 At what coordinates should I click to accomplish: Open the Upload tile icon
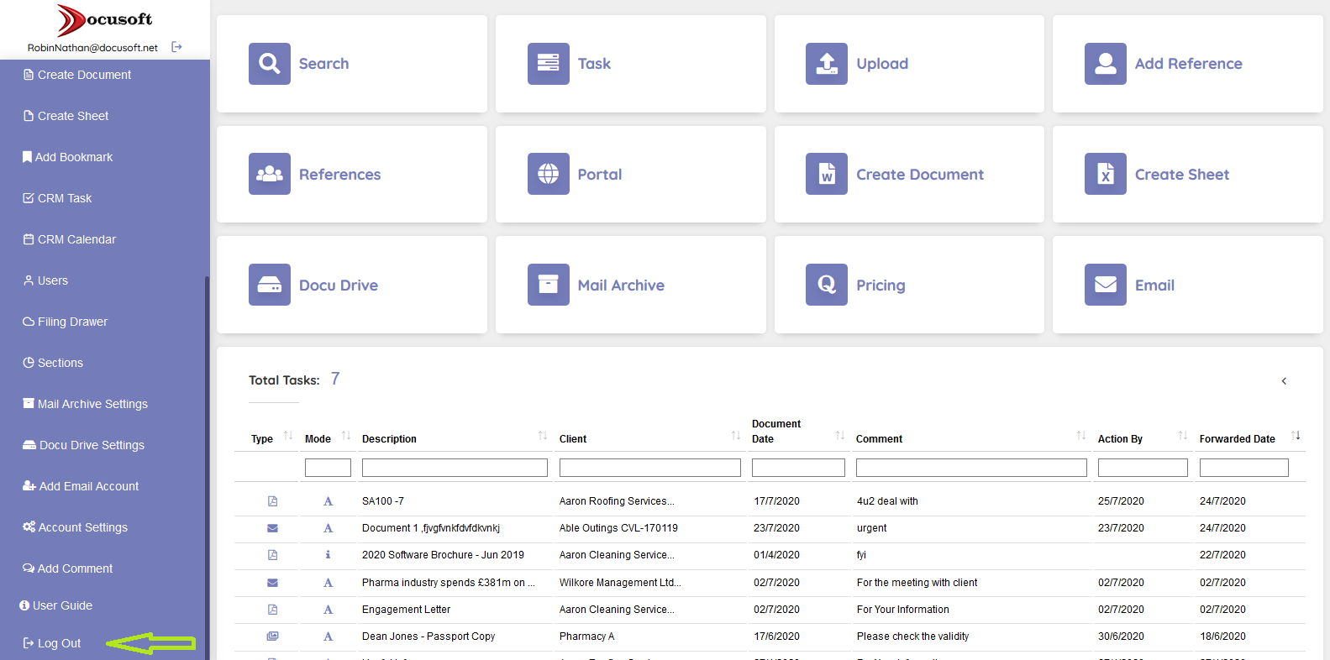point(827,64)
